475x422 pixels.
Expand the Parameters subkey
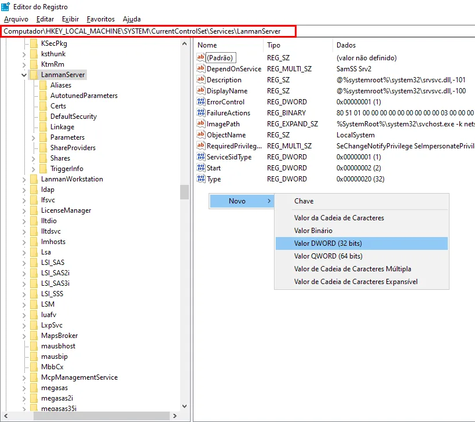pos(34,137)
